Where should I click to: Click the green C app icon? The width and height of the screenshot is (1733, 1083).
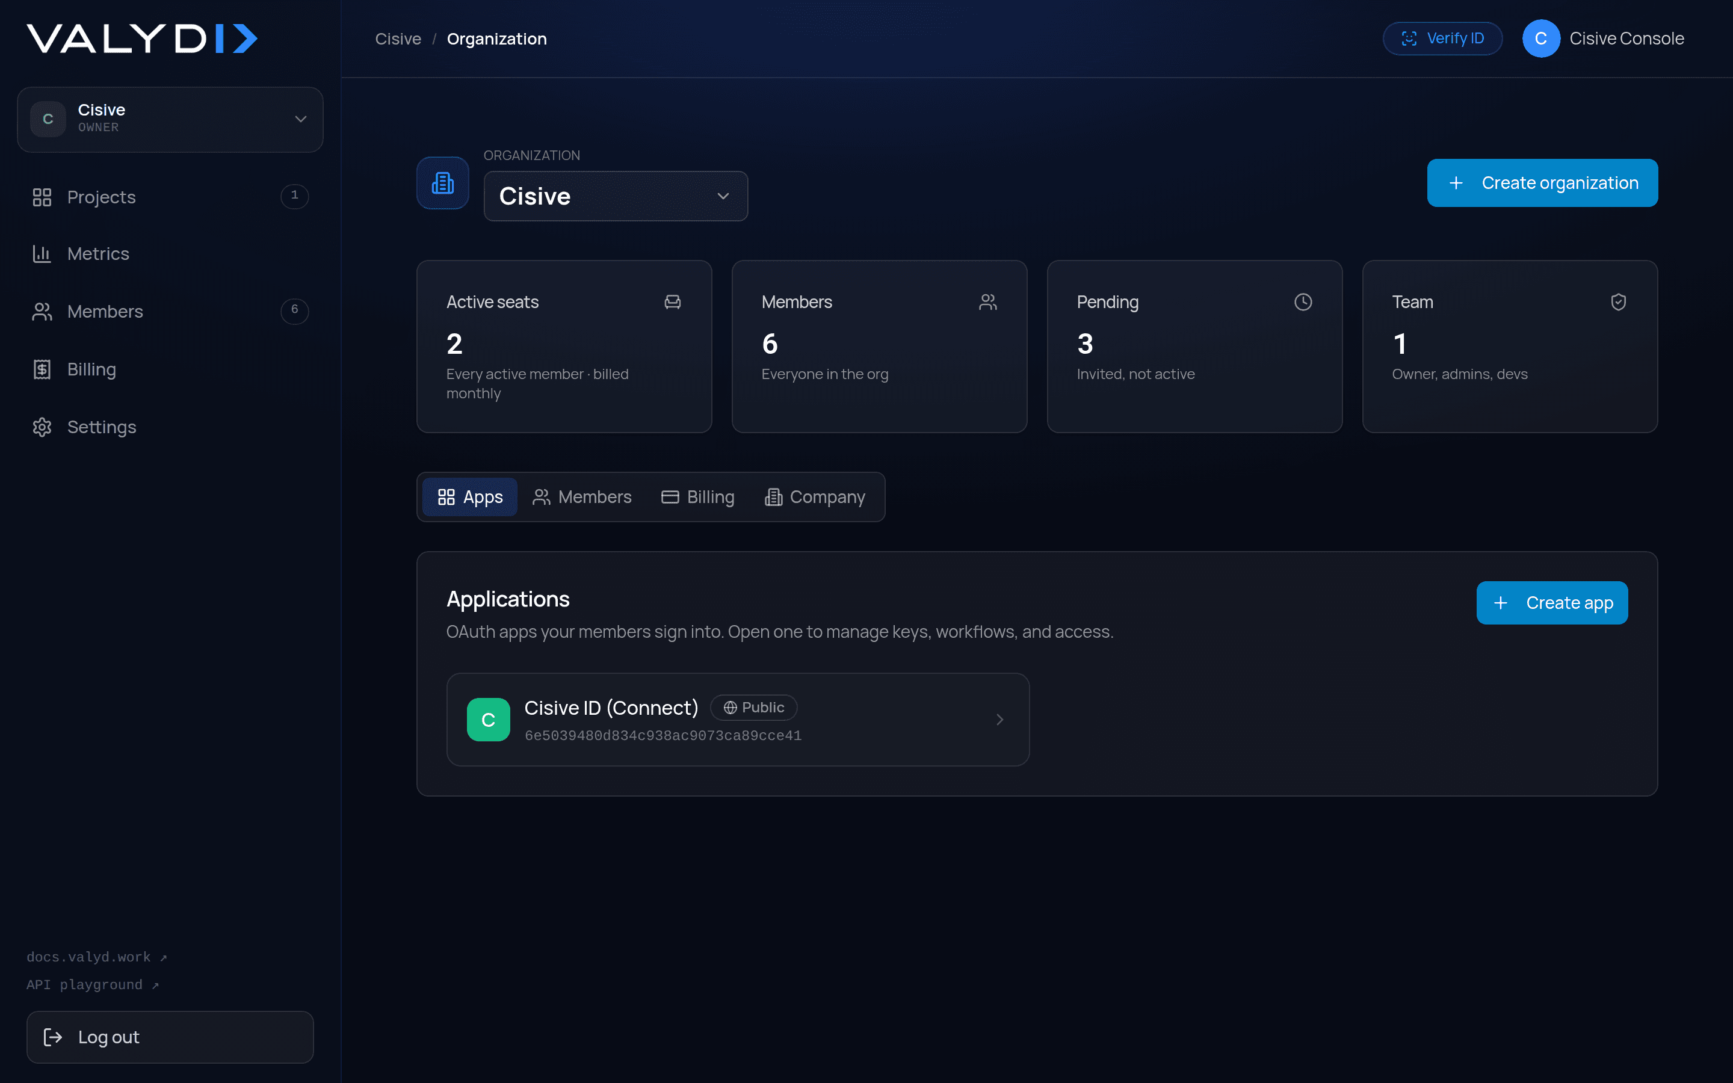coord(489,720)
